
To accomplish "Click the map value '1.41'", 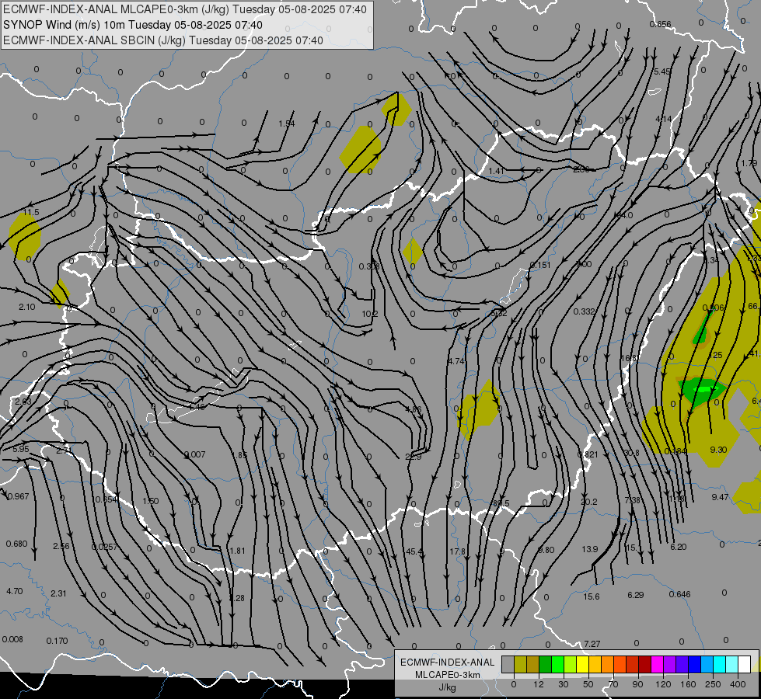I will pos(497,171).
